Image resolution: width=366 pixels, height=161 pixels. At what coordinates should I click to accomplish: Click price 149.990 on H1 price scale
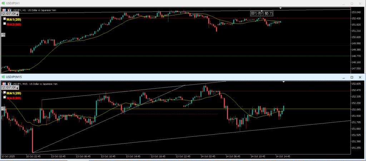357,44
